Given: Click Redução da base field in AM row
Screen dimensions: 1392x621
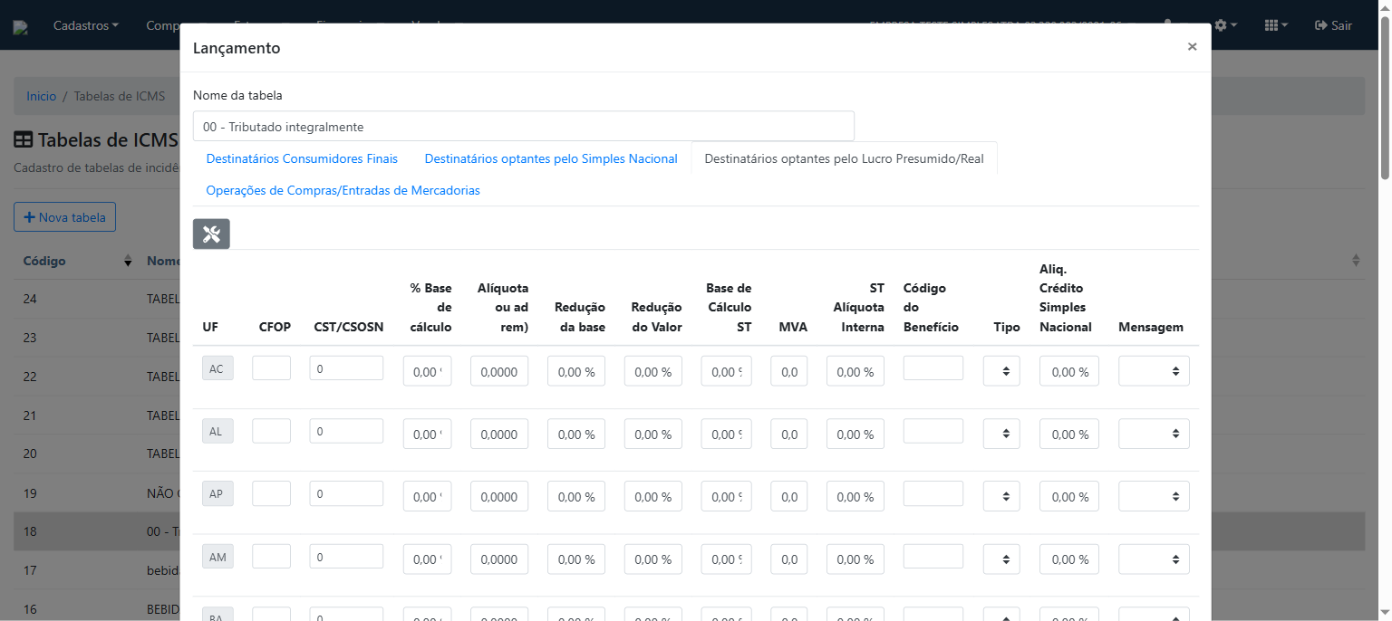Looking at the screenshot, I should tap(576, 559).
